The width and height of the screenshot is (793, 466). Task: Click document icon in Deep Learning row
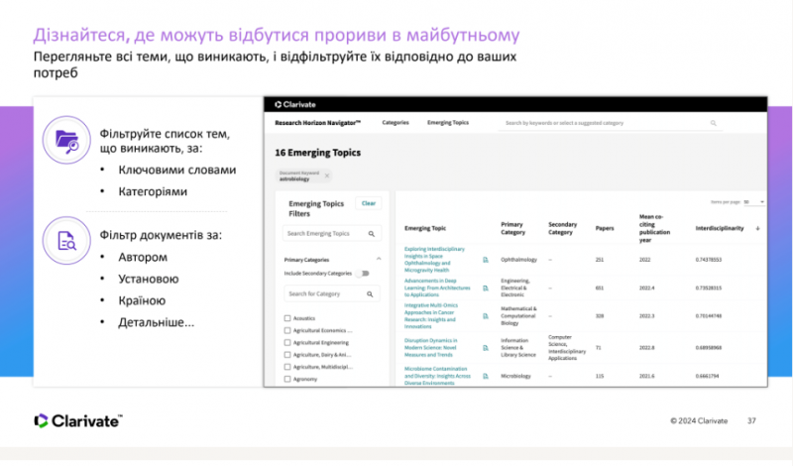pos(486,288)
